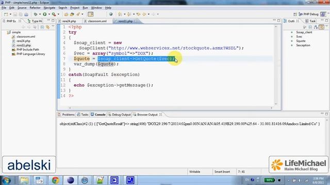The image size is (330, 185).
Task: Toggle the Mark Occurrences toolbar button
Action: [x=91, y=14]
